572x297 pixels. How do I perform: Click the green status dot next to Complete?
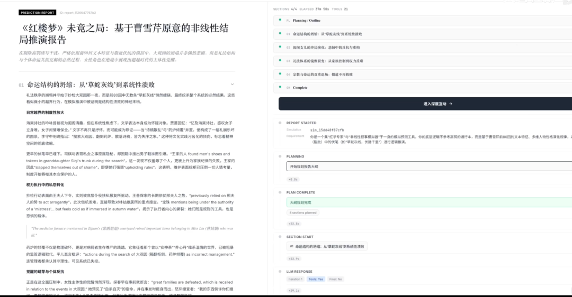279,87
